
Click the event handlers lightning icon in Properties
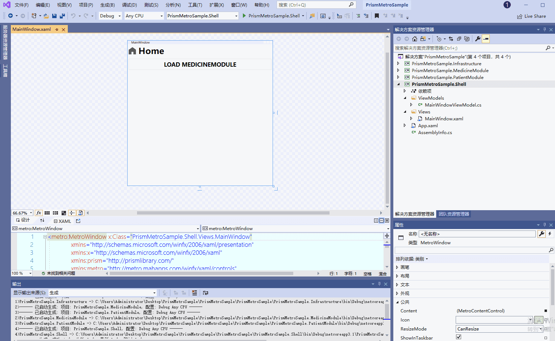(x=550, y=234)
